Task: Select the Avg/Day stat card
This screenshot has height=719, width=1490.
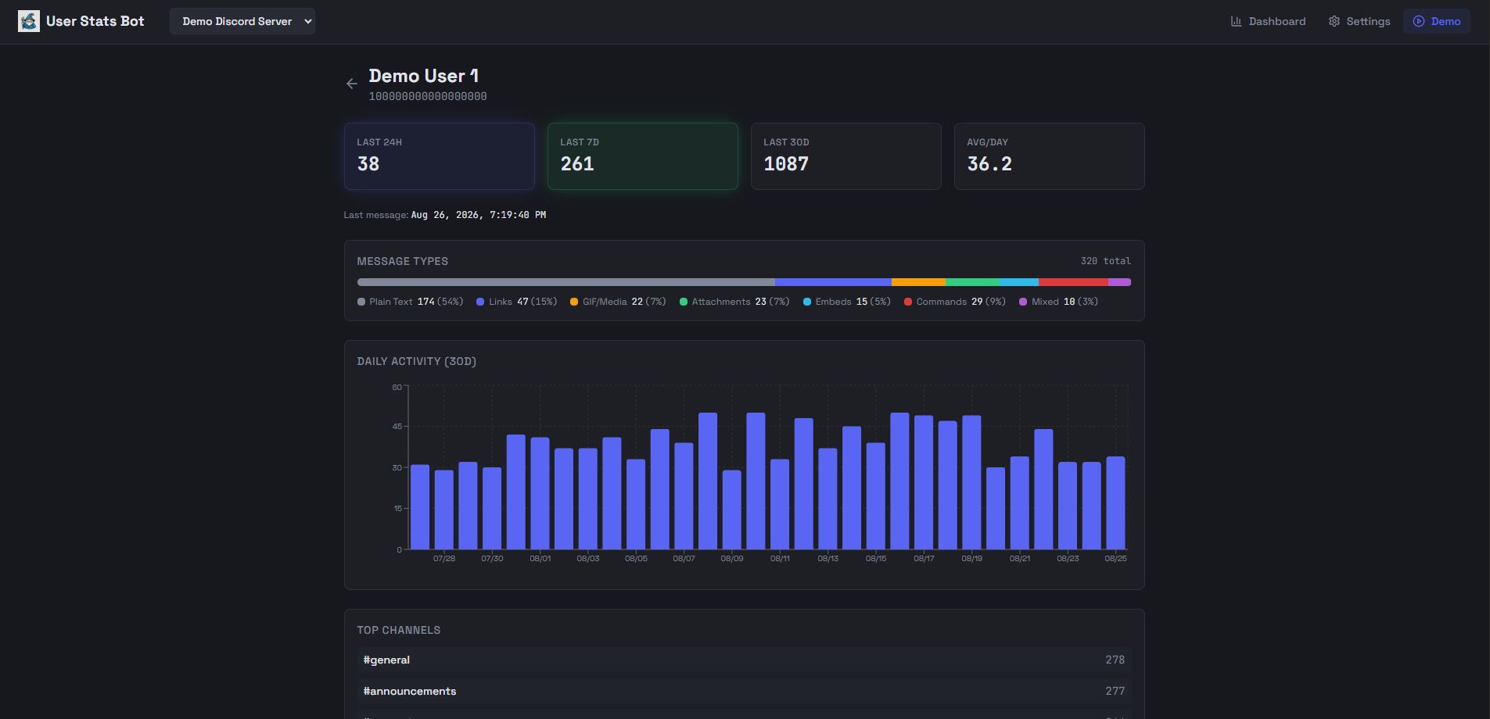Action: pyautogui.click(x=1050, y=156)
